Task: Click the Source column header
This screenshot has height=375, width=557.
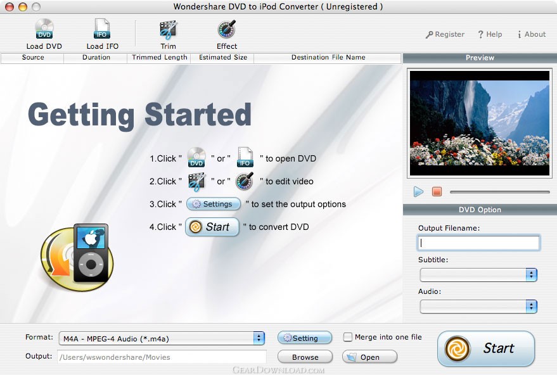Action: 33,58
